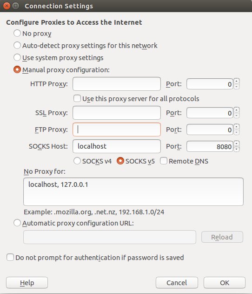Click the HTTP Proxy input field
The height and width of the screenshot is (294, 252).
pyautogui.click(x=117, y=84)
